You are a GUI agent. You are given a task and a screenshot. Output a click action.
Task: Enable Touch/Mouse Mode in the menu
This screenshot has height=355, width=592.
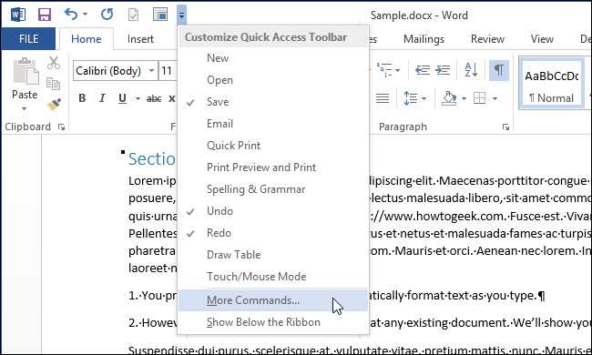pos(273,277)
